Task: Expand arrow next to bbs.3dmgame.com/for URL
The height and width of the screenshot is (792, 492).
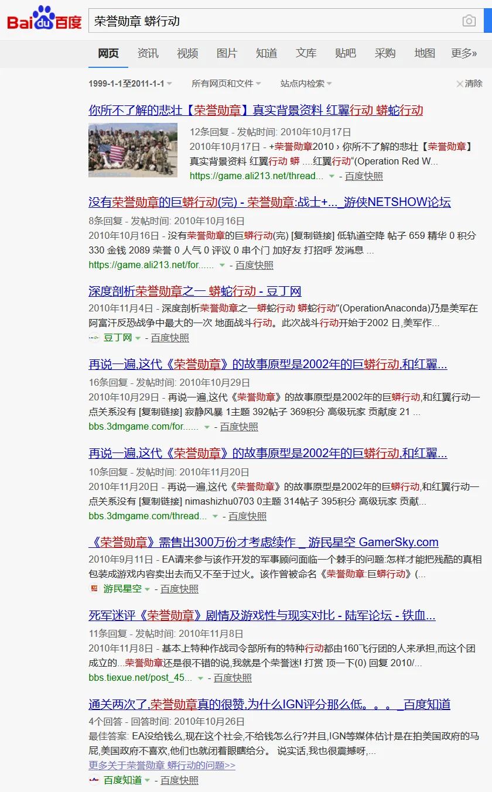Action: click(x=207, y=427)
